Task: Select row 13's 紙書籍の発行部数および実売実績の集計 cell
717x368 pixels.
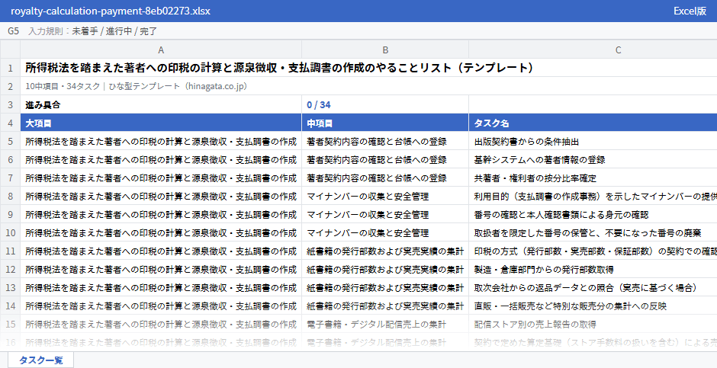Action: tap(385, 288)
